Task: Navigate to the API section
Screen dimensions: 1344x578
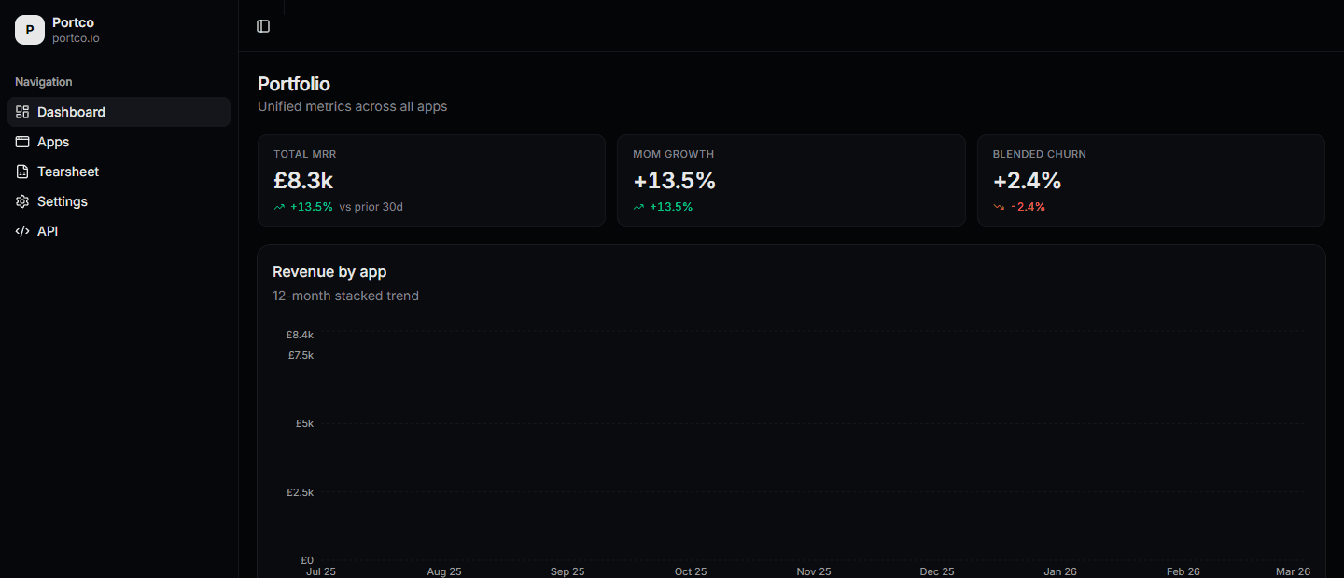Action: click(119, 231)
